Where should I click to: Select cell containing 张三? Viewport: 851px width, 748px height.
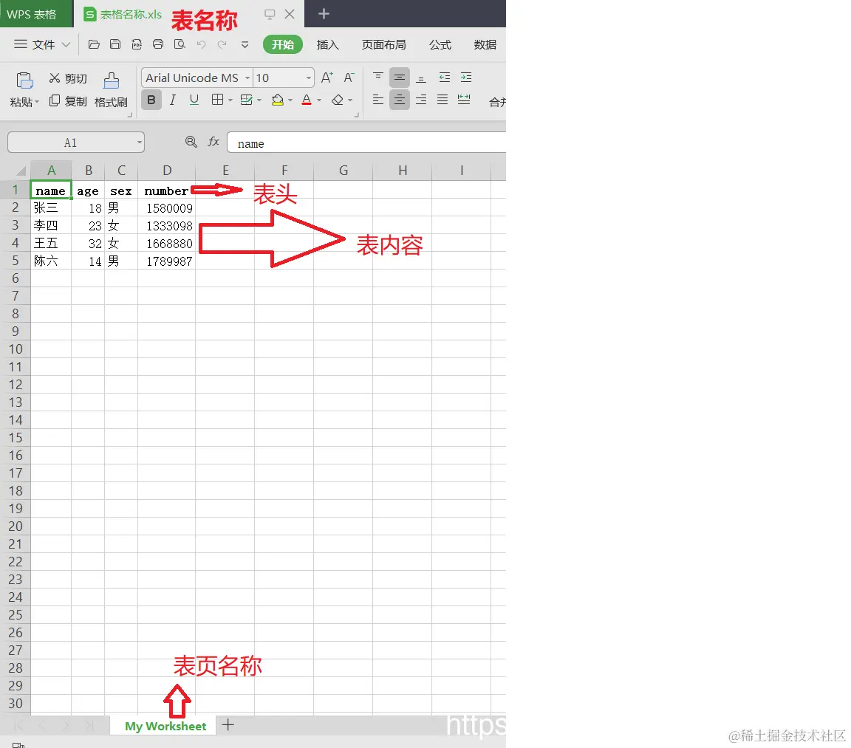[x=51, y=207]
